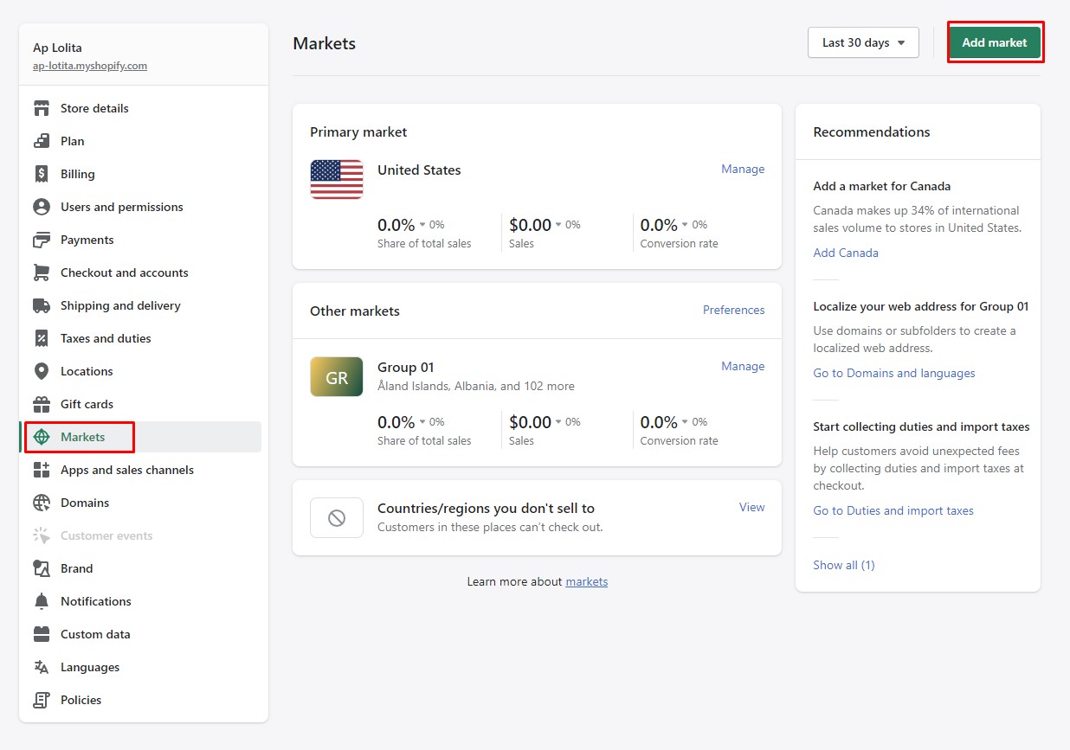Click the Group 01 GR gradient thumbnail
Image resolution: width=1070 pixels, height=750 pixels.
point(337,377)
